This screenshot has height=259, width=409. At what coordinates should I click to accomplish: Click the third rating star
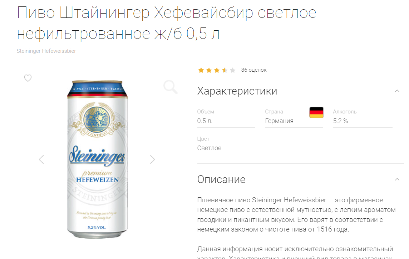coord(217,70)
